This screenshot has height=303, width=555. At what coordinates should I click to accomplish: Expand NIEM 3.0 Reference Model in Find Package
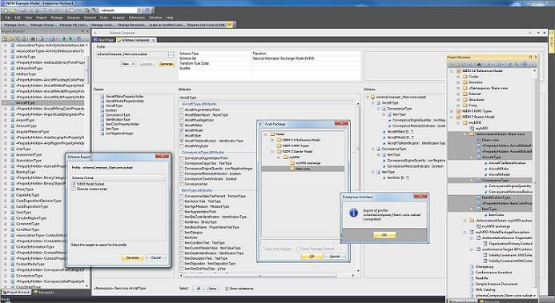pos(272,140)
